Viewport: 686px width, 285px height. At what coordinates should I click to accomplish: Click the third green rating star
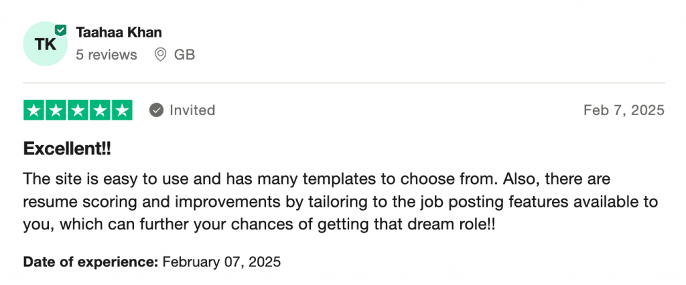(x=78, y=110)
